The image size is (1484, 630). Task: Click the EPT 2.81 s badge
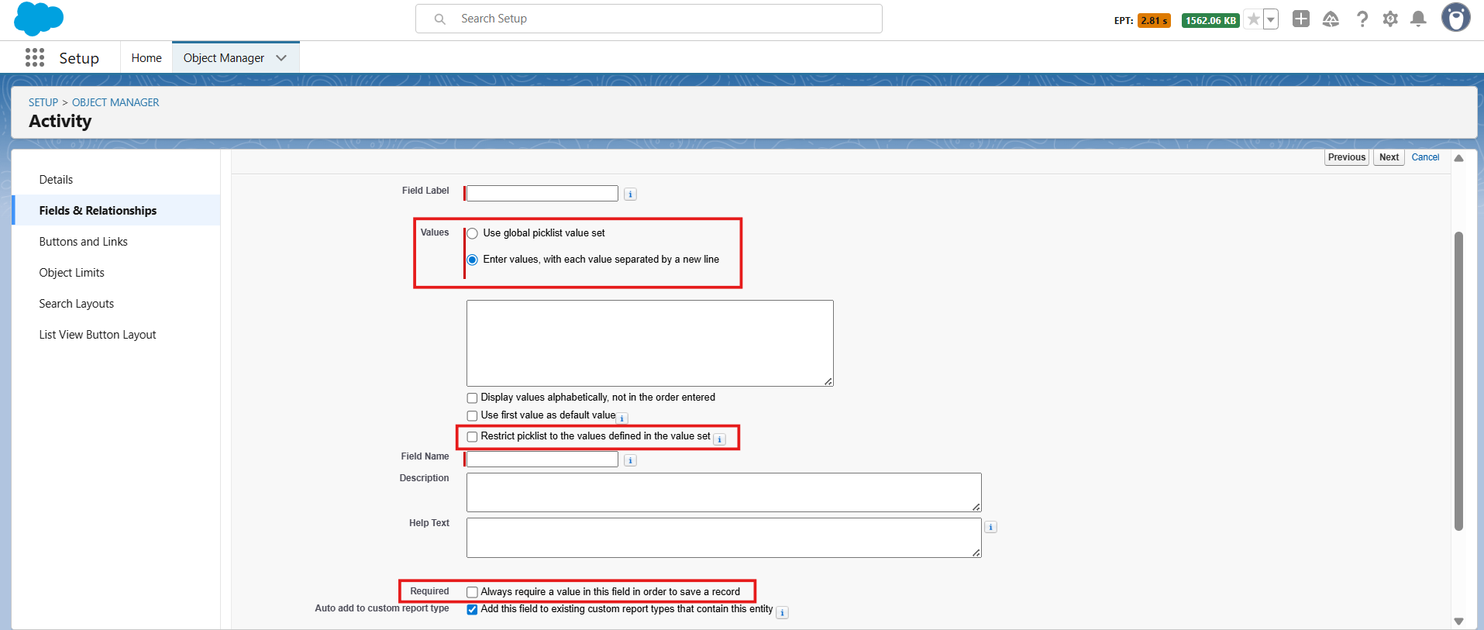click(x=1154, y=21)
